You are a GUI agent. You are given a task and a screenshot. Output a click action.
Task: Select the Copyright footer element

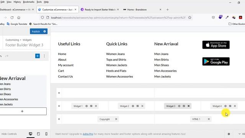[105, 119]
